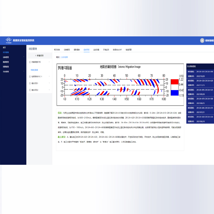Expand the 系统管理 sidebar submenu arrow

(24, 71)
